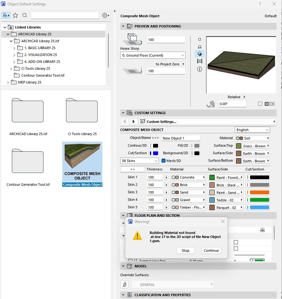Viewport: 282px width, 299px height.
Task: Open the English language dropdown
Action: 252,130
